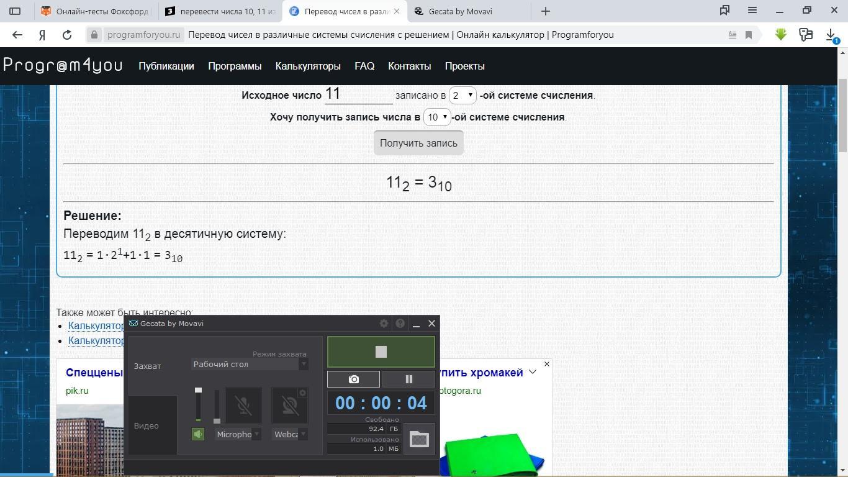Expand the хромакей ad options chevron
This screenshot has height=477, width=848.
[532, 372]
